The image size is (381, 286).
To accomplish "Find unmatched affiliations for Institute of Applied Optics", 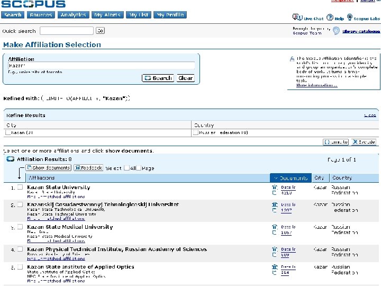I will tap(56, 281).
